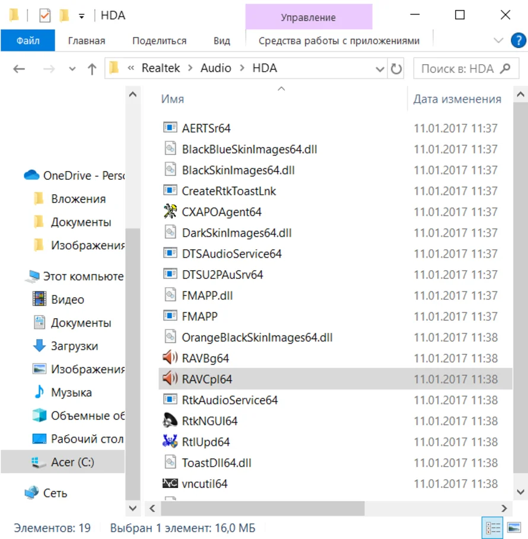
Task: Select the FMAPP application file name
Action: [x=199, y=316]
